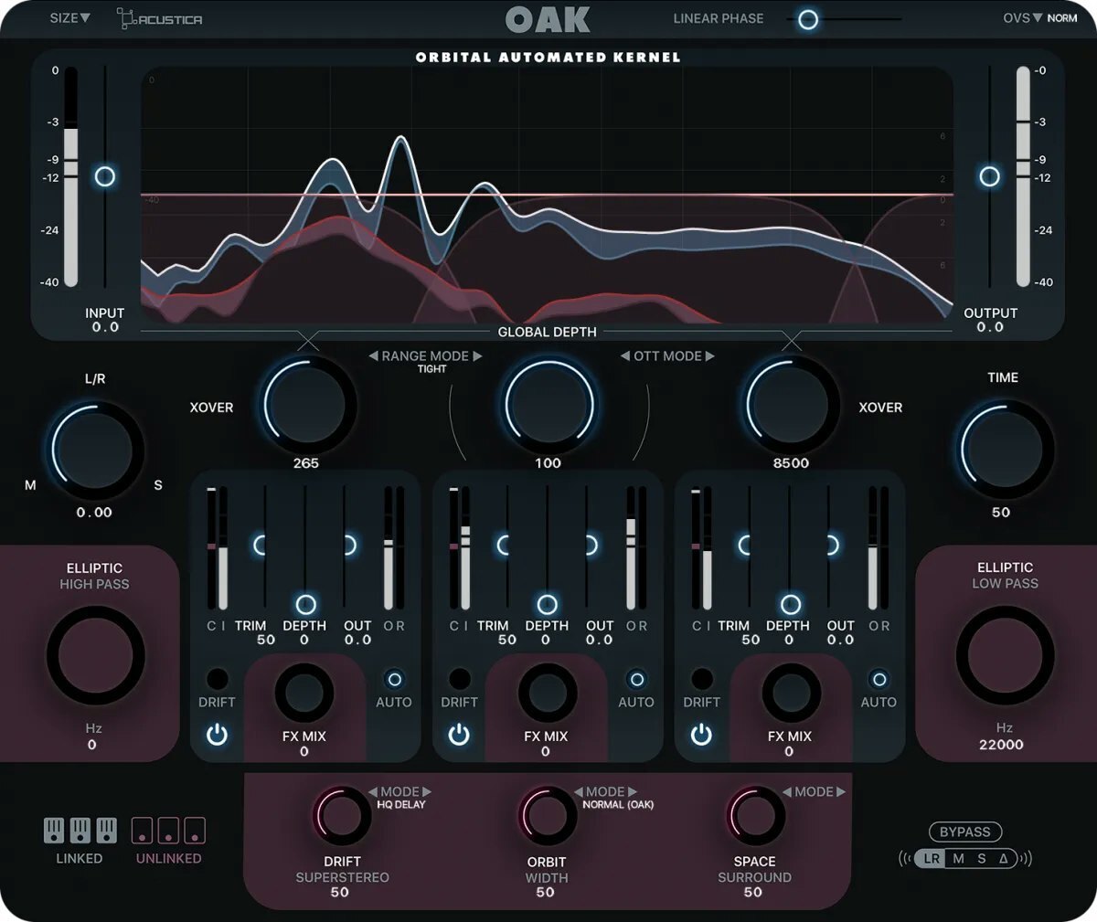This screenshot has height=922, width=1097.
Task: Toggle the mid band power button
Action: pyautogui.click(x=459, y=734)
